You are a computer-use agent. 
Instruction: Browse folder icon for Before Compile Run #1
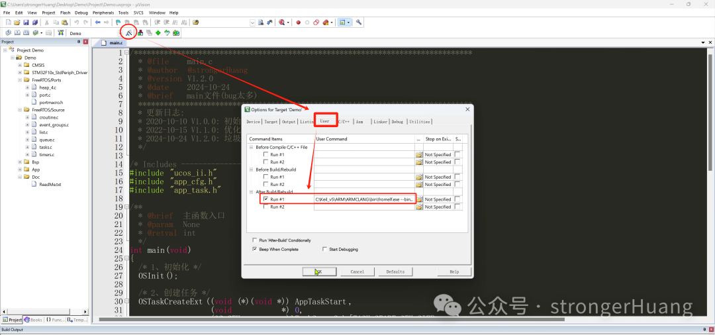(x=419, y=155)
